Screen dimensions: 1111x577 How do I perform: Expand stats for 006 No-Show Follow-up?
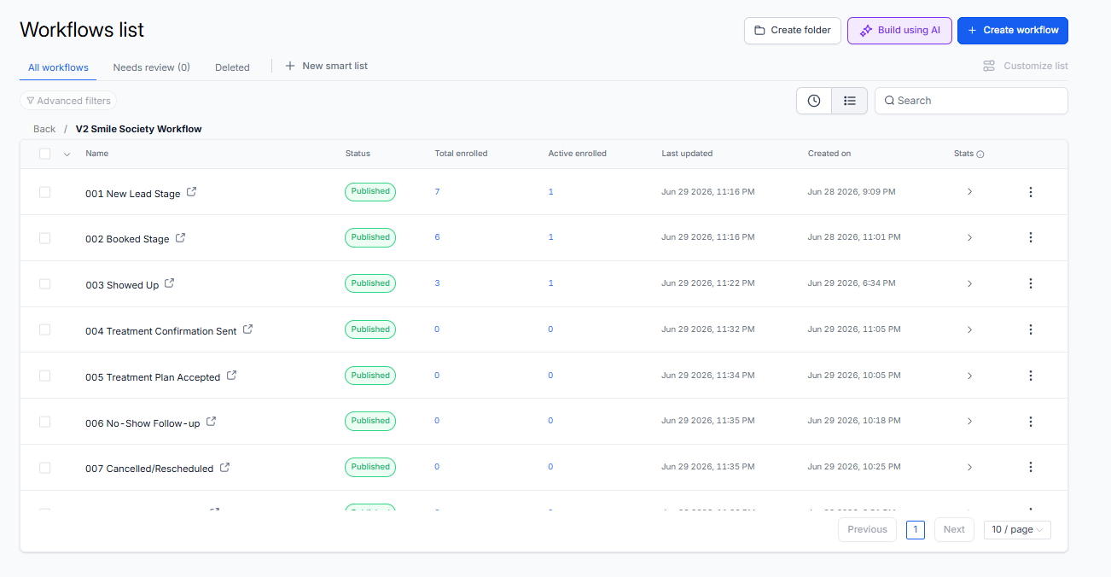point(969,422)
